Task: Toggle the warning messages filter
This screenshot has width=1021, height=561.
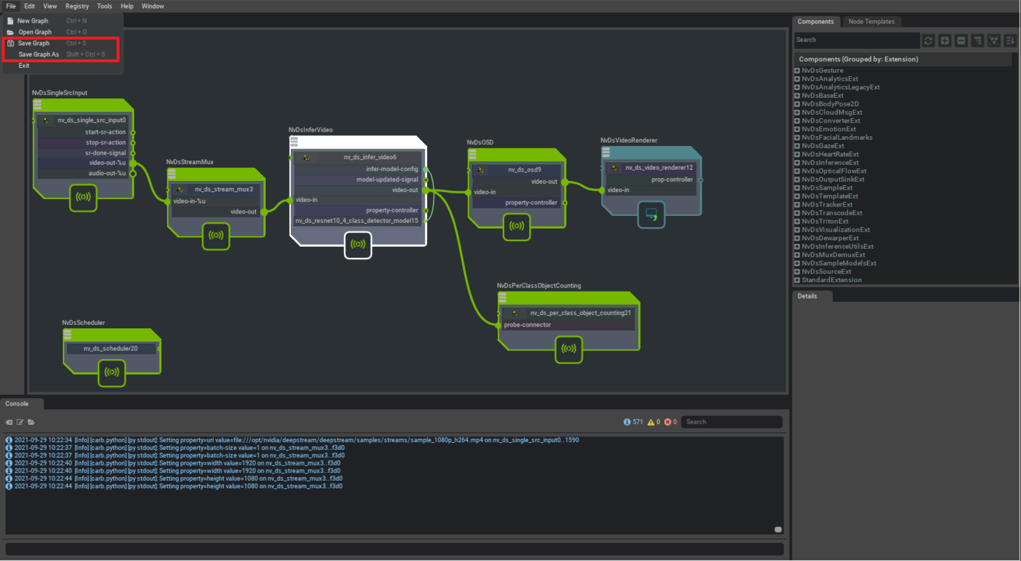Action: point(654,422)
